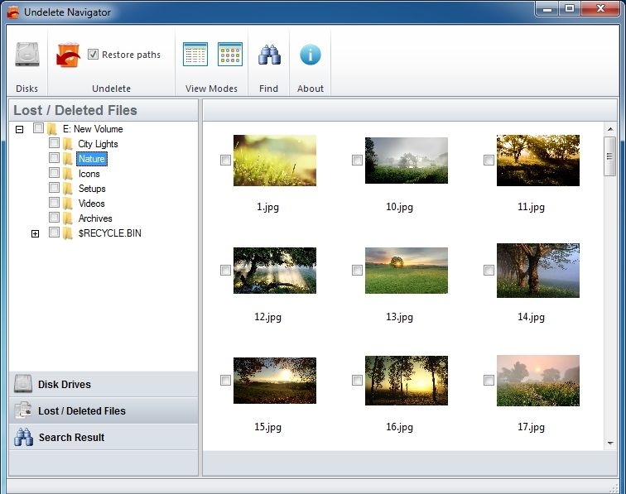626x494 pixels.
Task: Check the box next to 1.jpg
Action: click(x=225, y=161)
